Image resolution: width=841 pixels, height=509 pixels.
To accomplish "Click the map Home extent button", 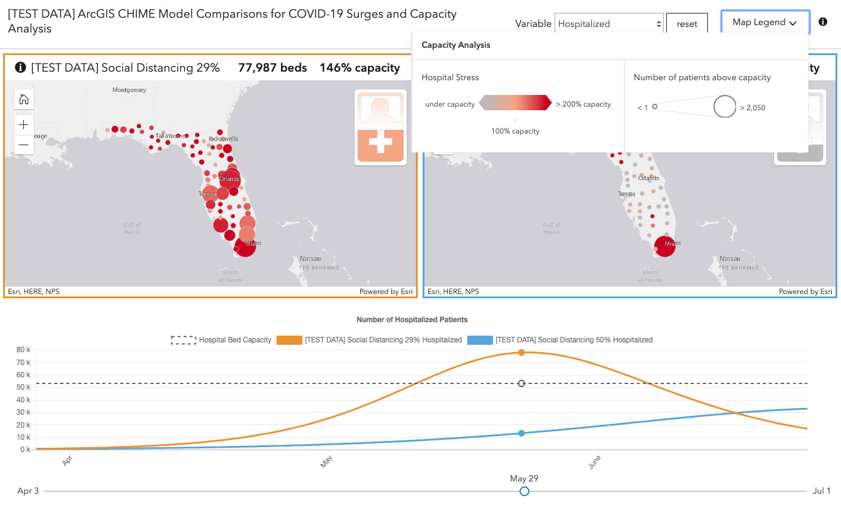I will tap(24, 99).
